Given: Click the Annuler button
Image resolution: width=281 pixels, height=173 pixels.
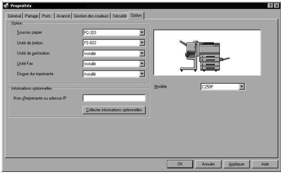Looking at the screenshot, I should (208, 164).
